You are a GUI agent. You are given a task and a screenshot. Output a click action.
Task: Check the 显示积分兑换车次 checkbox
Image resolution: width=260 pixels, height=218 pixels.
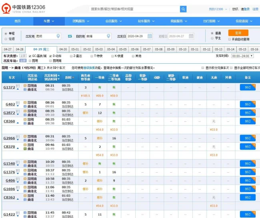pyautogui.click(x=203, y=68)
